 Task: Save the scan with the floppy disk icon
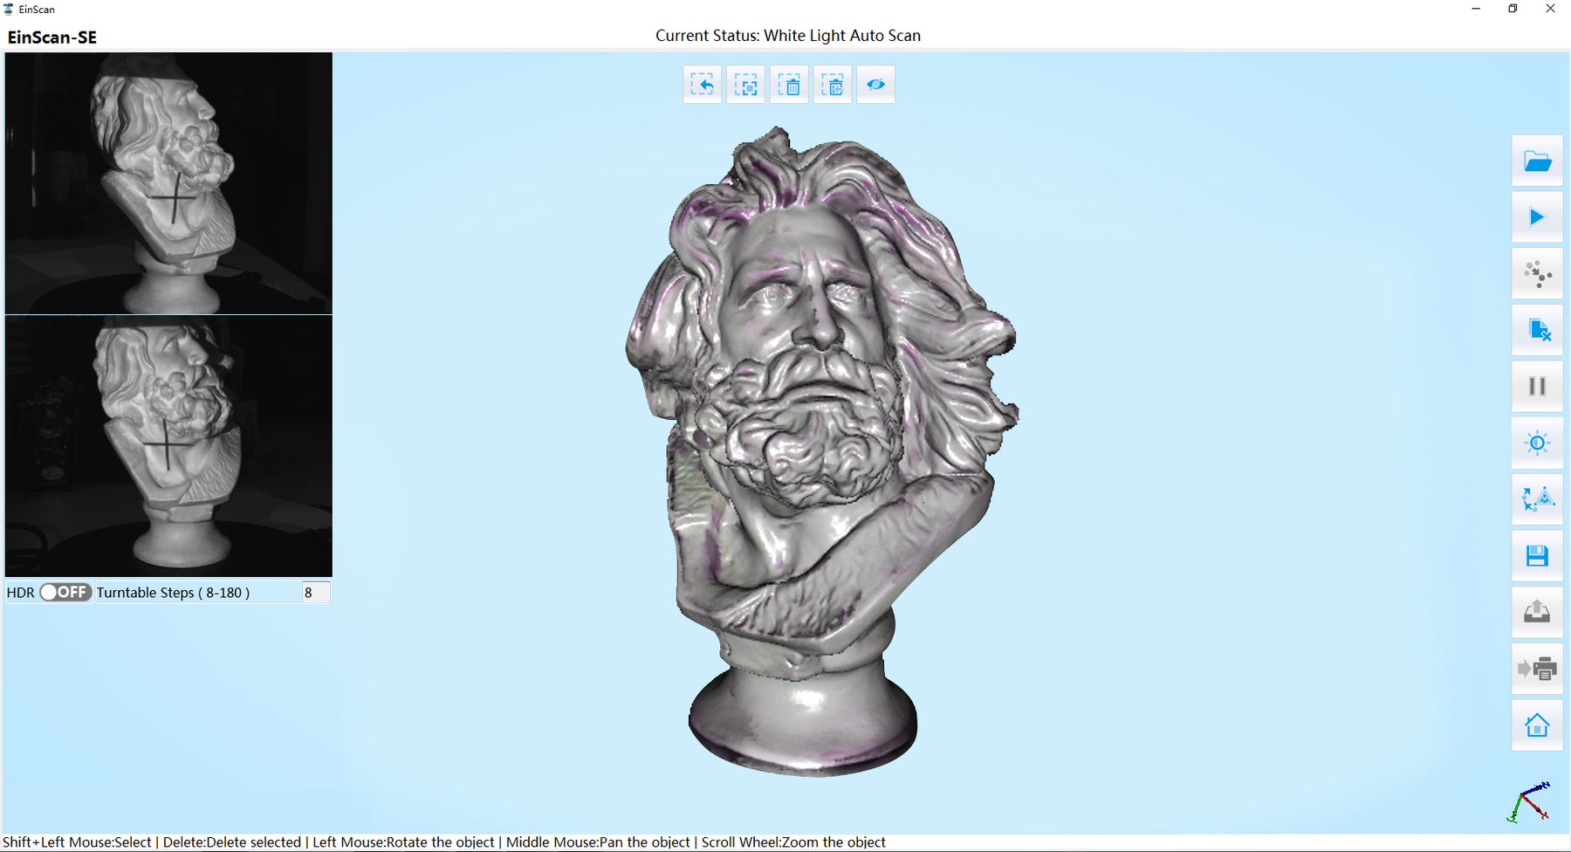coord(1537,556)
